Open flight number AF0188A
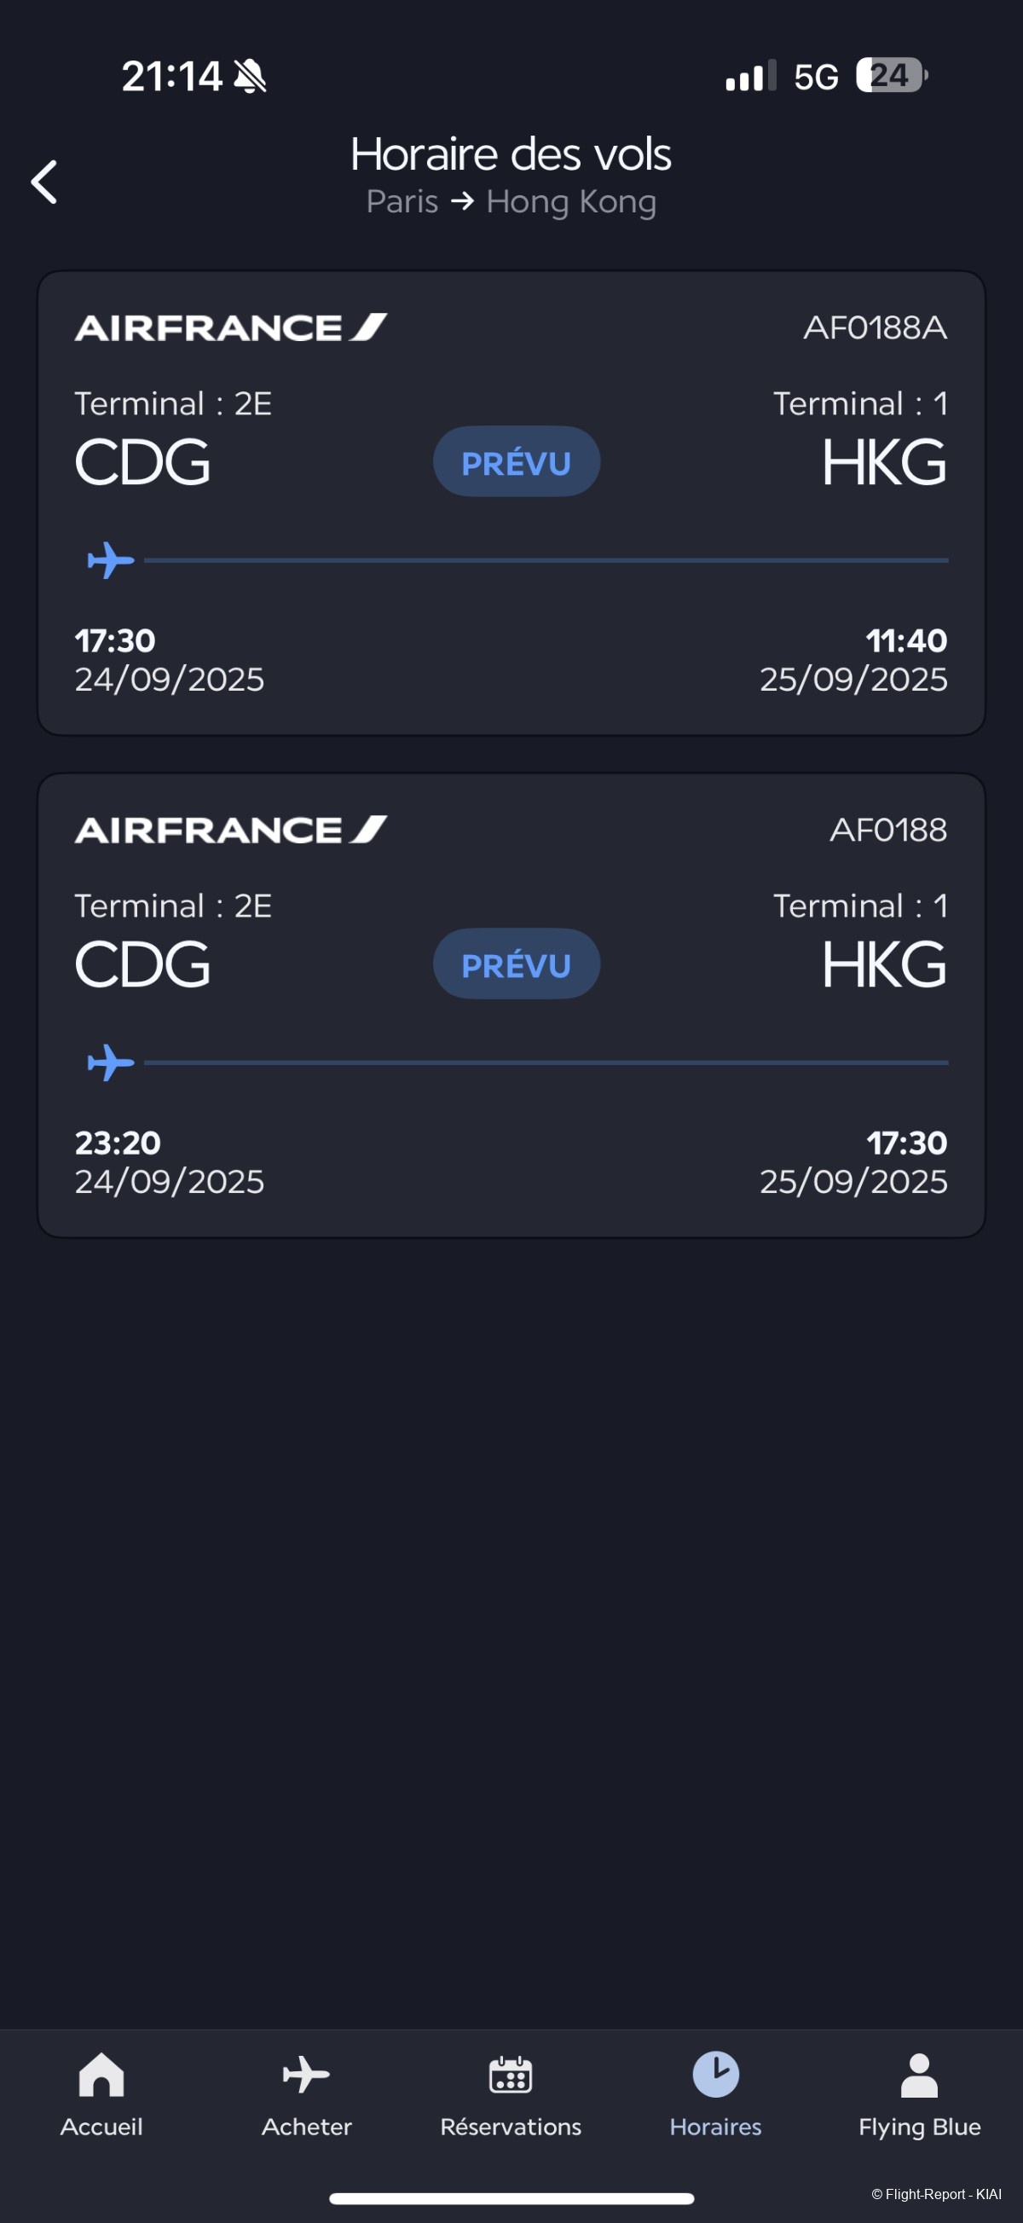Viewport: 1023px width, 2223px height. pyautogui.click(x=875, y=328)
